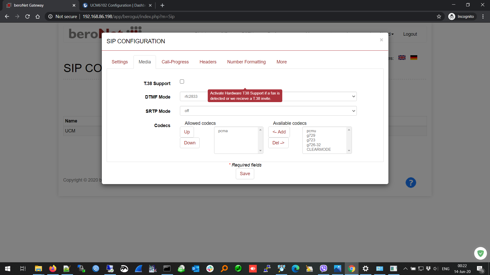490x275 pixels.
Task: Enable the T.38 Support checkbox
Action: [x=182, y=81]
